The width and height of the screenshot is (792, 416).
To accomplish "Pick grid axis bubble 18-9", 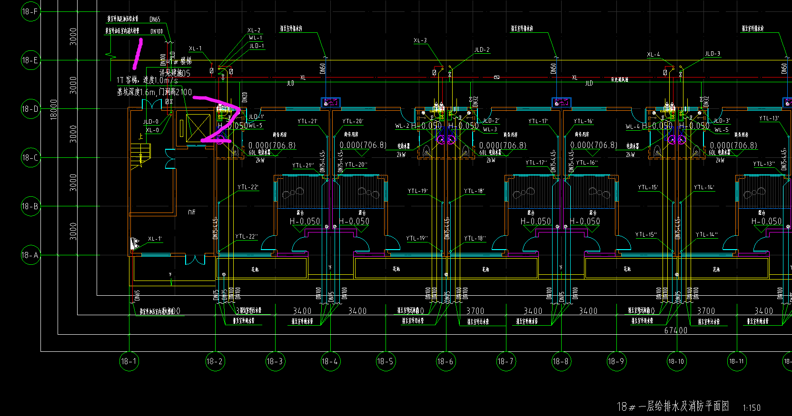I will click(x=616, y=361).
